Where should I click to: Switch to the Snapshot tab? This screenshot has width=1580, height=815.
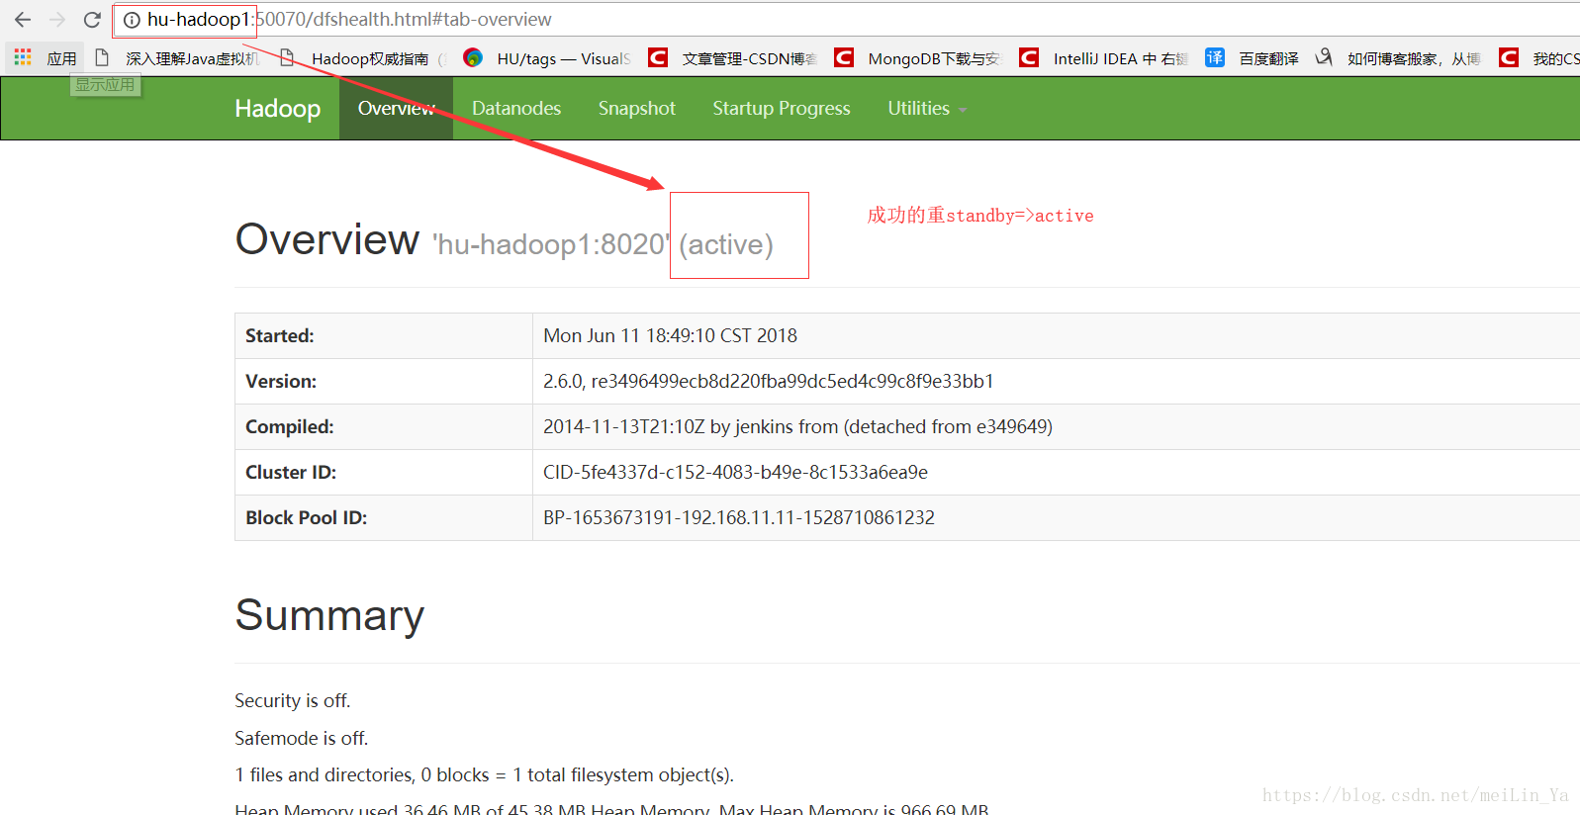point(637,108)
